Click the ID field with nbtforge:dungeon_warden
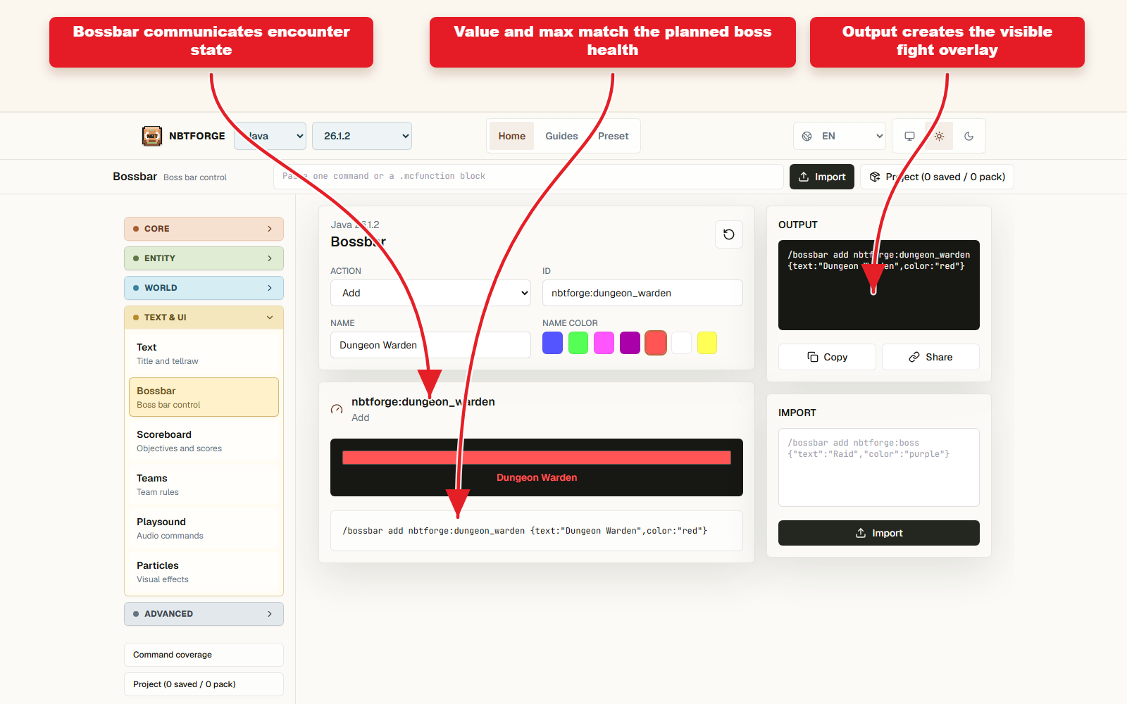This screenshot has width=1127, height=704. click(x=642, y=293)
